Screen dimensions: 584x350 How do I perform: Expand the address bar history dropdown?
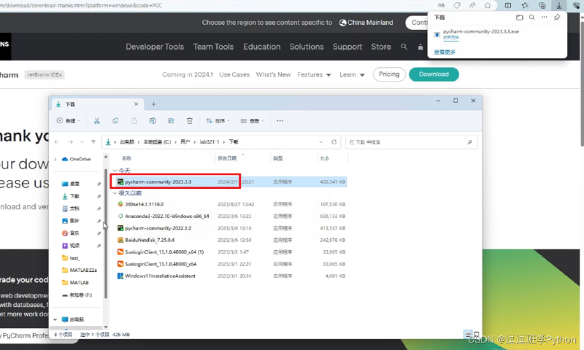click(x=320, y=142)
